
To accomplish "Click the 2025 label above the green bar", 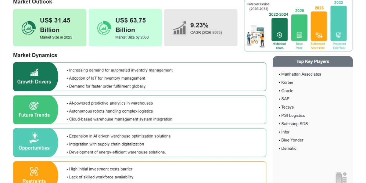I will [x=300, y=11].
